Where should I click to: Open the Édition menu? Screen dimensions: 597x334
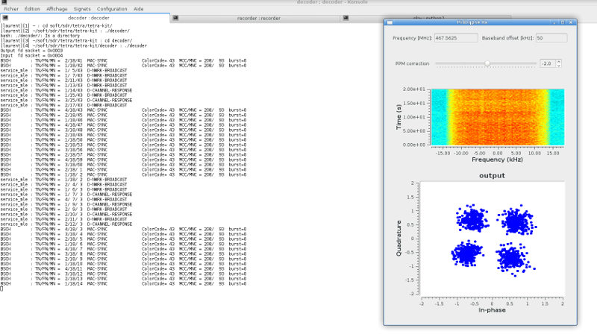pyautogui.click(x=32, y=9)
